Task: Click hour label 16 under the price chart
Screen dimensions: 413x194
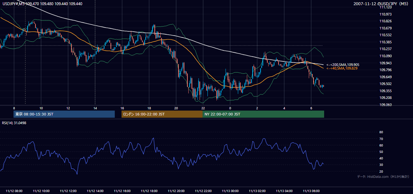Action: pyautogui.click(x=122, y=108)
